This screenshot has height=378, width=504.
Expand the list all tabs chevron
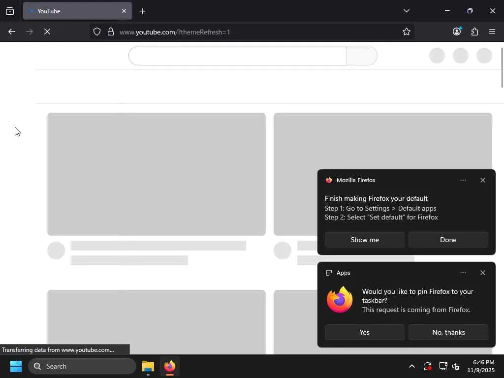click(x=406, y=11)
